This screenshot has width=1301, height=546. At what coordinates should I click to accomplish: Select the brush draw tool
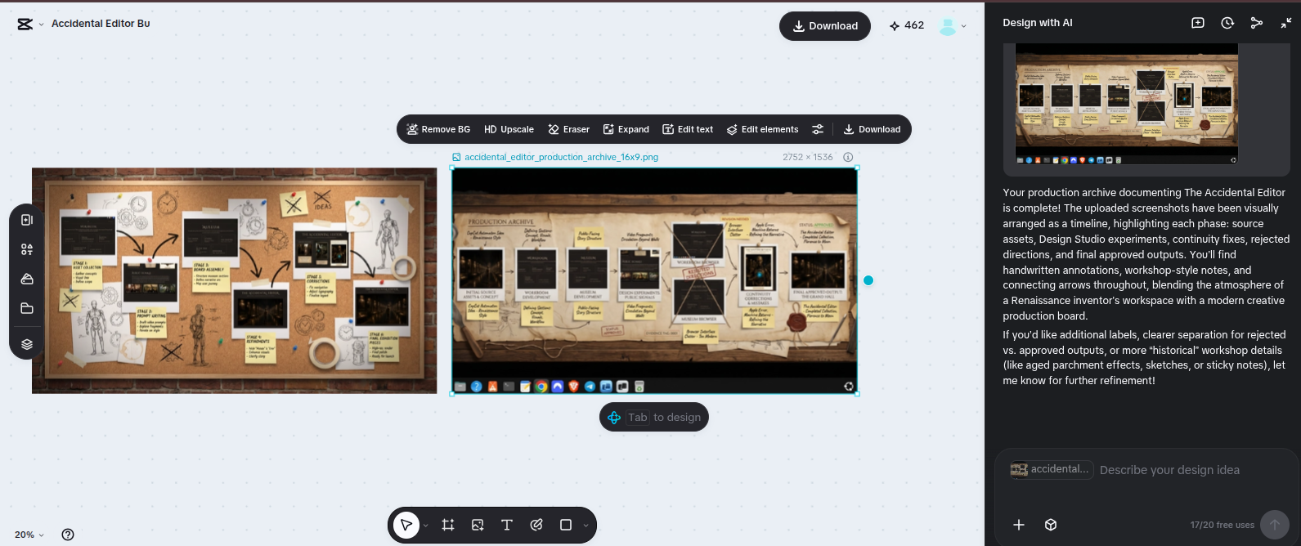(536, 525)
